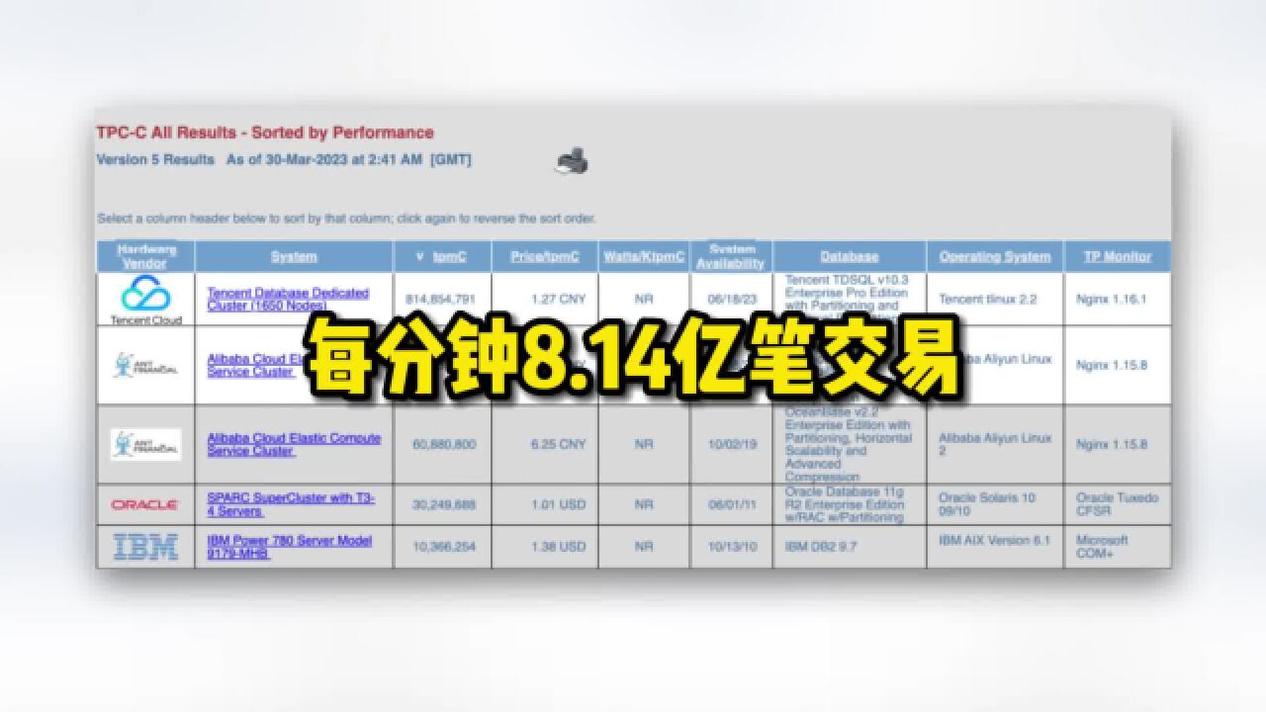Click the 1.01 USD price cell
This screenshot has height=712, width=1266.
[559, 504]
